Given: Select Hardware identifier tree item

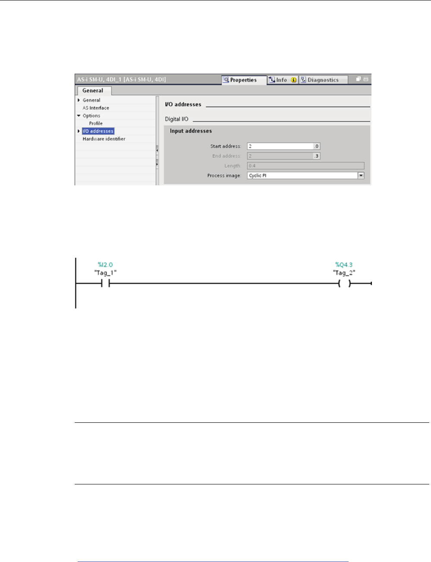Looking at the screenshot, I should [104, 139].
